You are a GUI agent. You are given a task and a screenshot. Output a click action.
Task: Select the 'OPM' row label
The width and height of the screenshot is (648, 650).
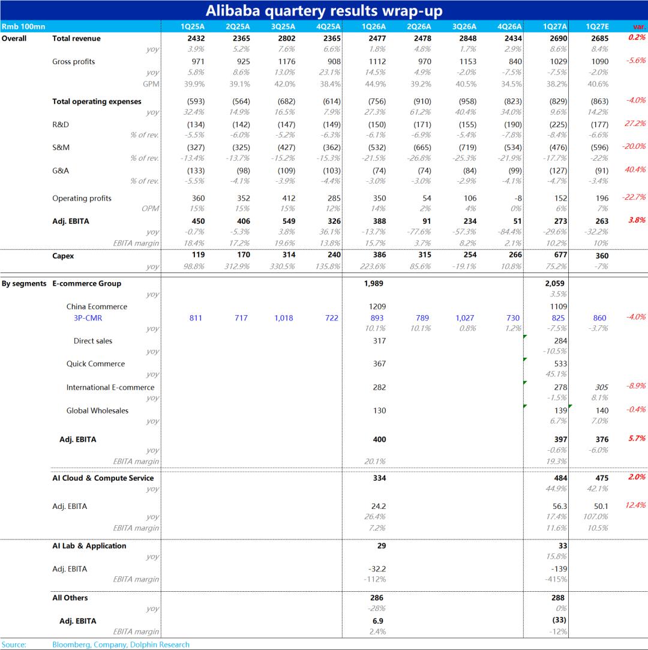151,208
